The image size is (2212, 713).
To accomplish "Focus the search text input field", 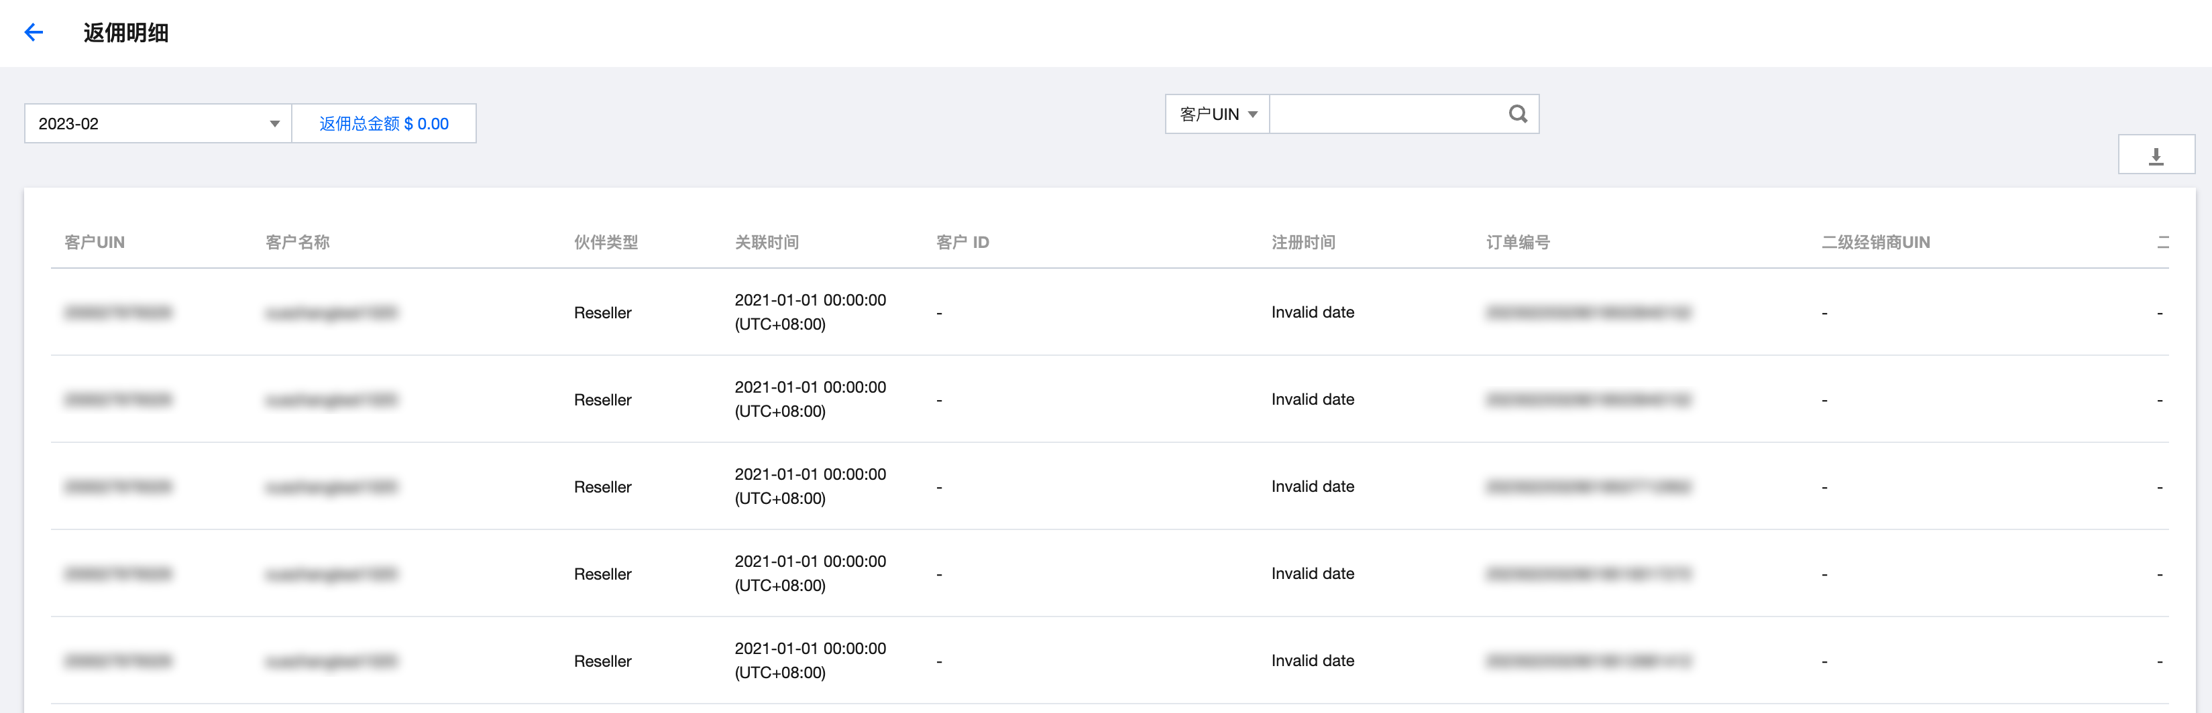I will pyautogui.click(x=1387, y=114).
